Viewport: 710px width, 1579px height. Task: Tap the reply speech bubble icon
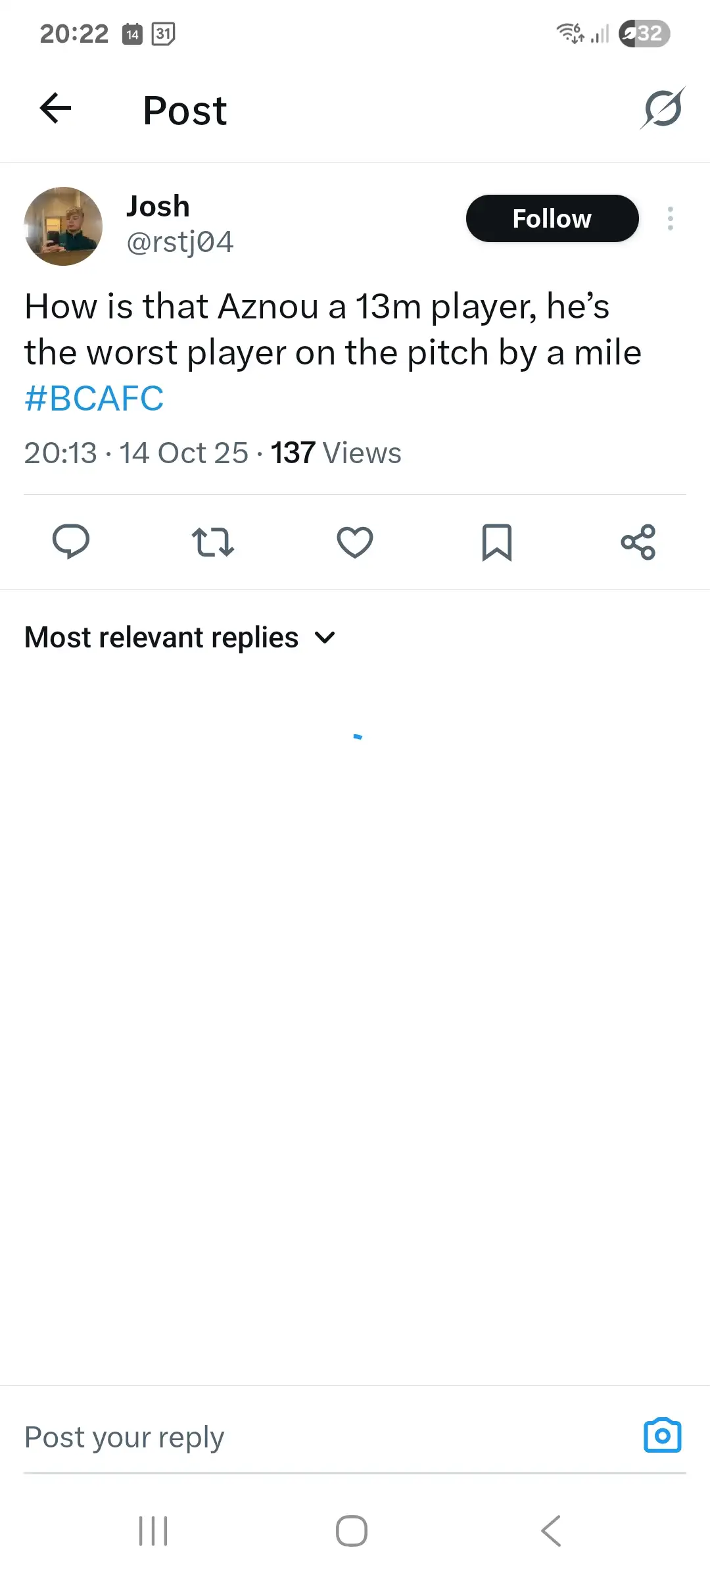coord(71,542)
